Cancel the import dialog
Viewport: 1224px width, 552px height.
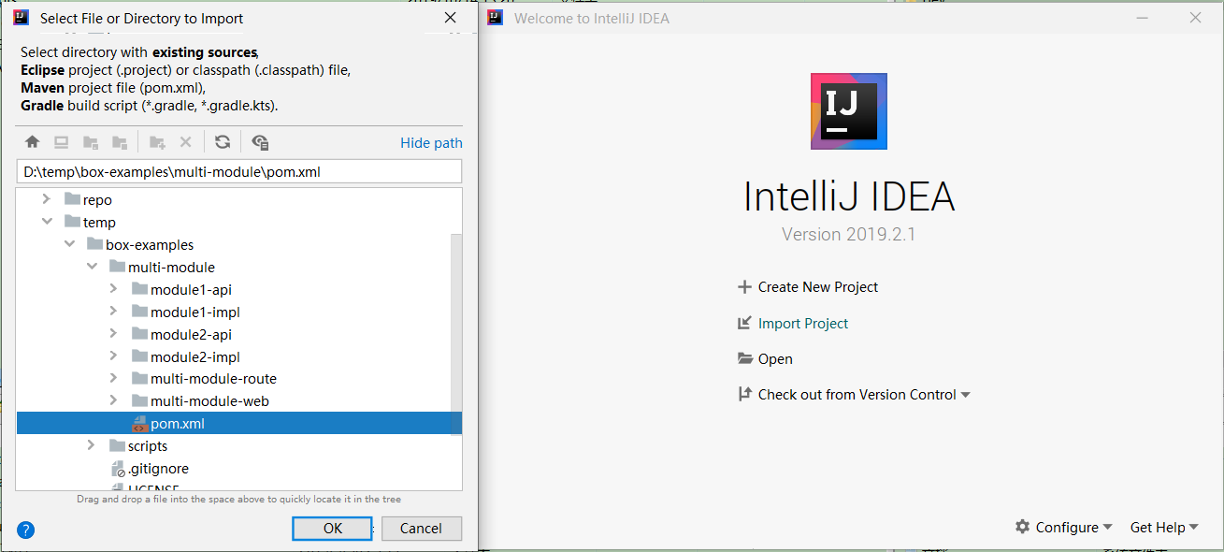point(421,529)
